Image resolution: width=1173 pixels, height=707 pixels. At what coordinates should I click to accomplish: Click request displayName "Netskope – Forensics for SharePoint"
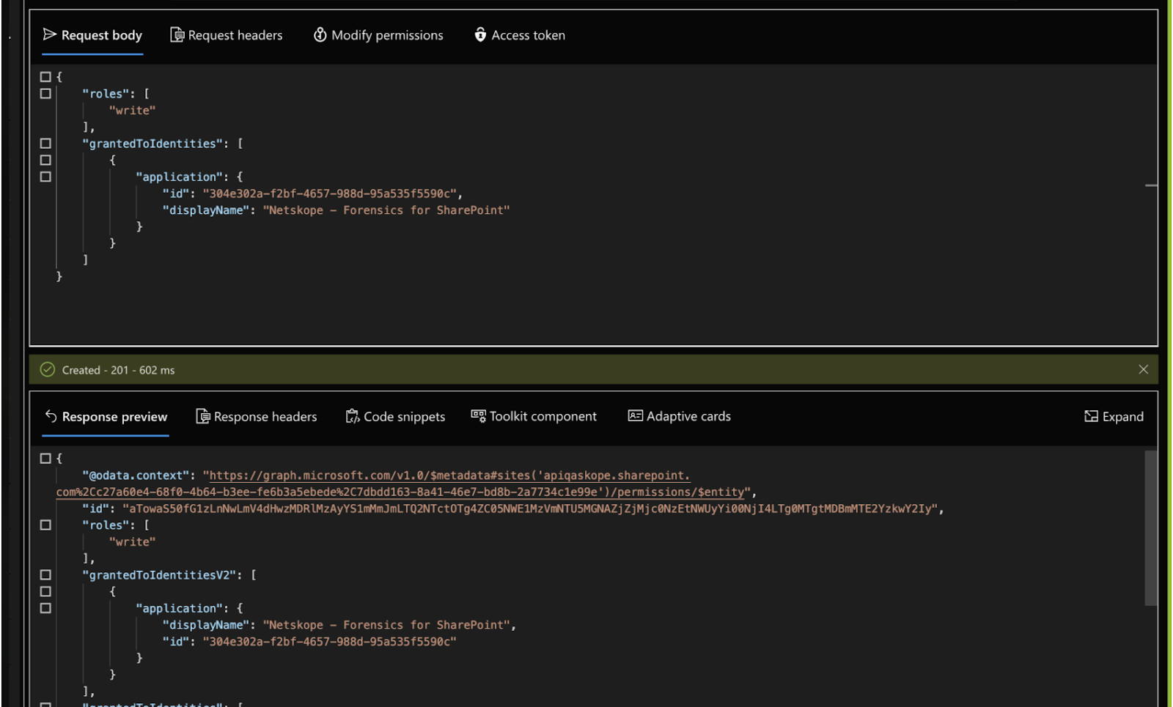386,210
